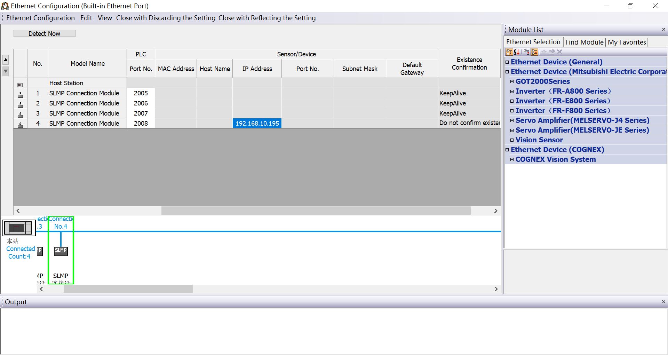Select the 192.168.10.195 IP address cell

pos(257,124)
